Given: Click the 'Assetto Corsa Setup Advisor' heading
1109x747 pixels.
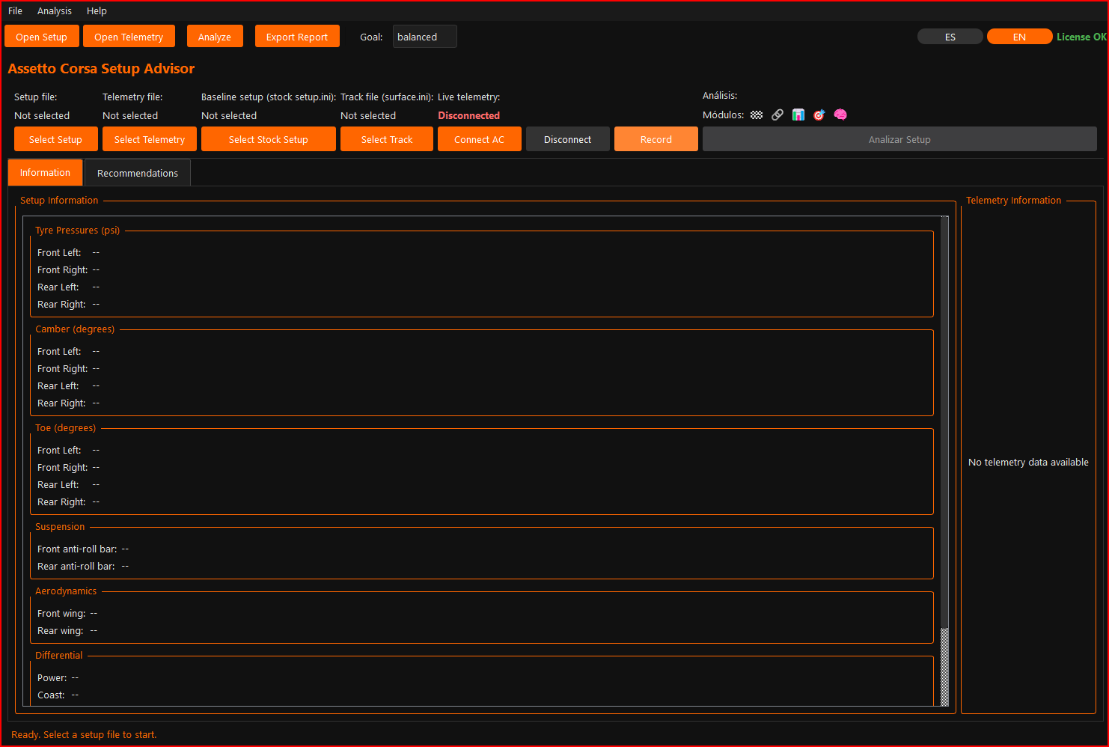Looking at the screenshot, I should (x=101, y=68).
